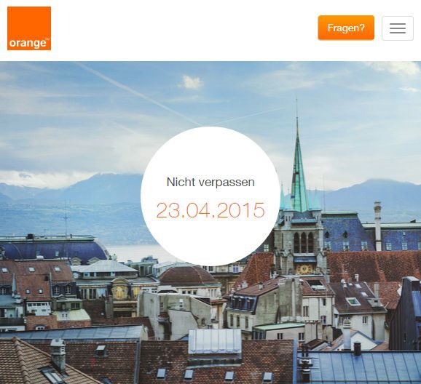The image size is (421, 384).
Task: Click the tall white chimney stack
Action: 377,226
